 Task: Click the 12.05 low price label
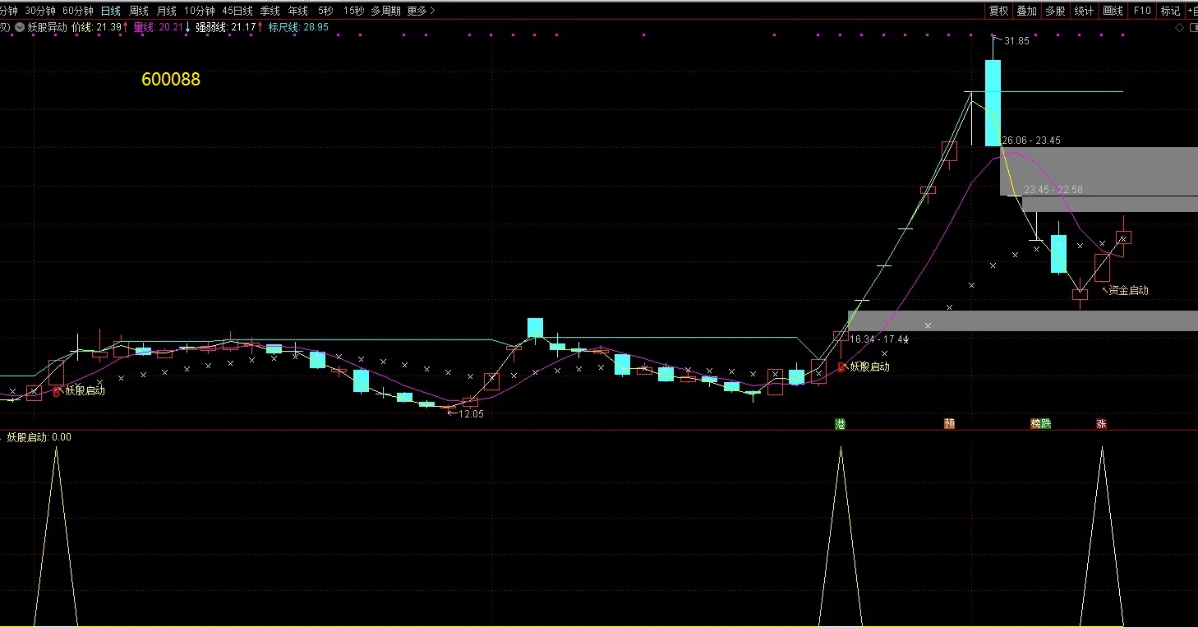[471, 414]
